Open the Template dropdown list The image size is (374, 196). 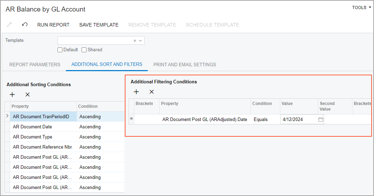[x=140, y=41]
